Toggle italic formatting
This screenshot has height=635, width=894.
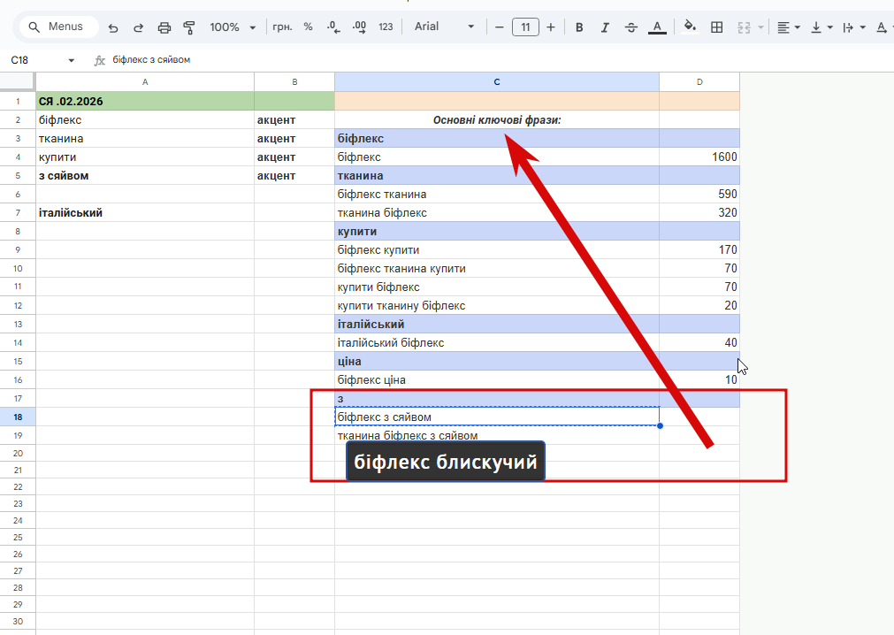click(x=605, y=27)
